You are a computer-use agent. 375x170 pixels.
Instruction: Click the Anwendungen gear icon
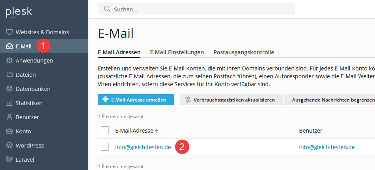(x=9, y=61)
